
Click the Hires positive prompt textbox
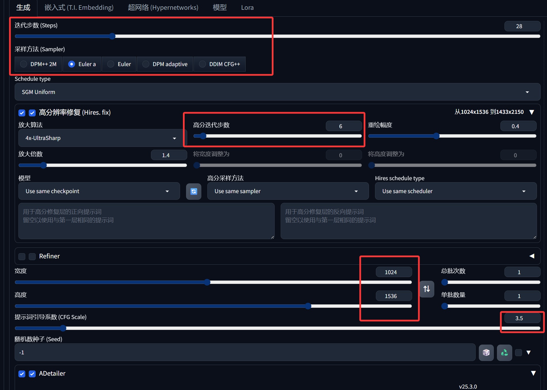[146, 221]
